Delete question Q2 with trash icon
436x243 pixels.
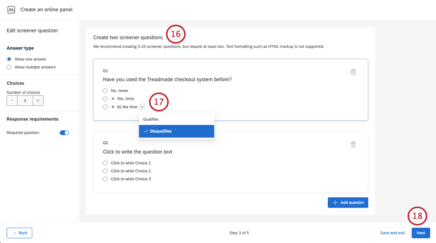click(353, 144)
